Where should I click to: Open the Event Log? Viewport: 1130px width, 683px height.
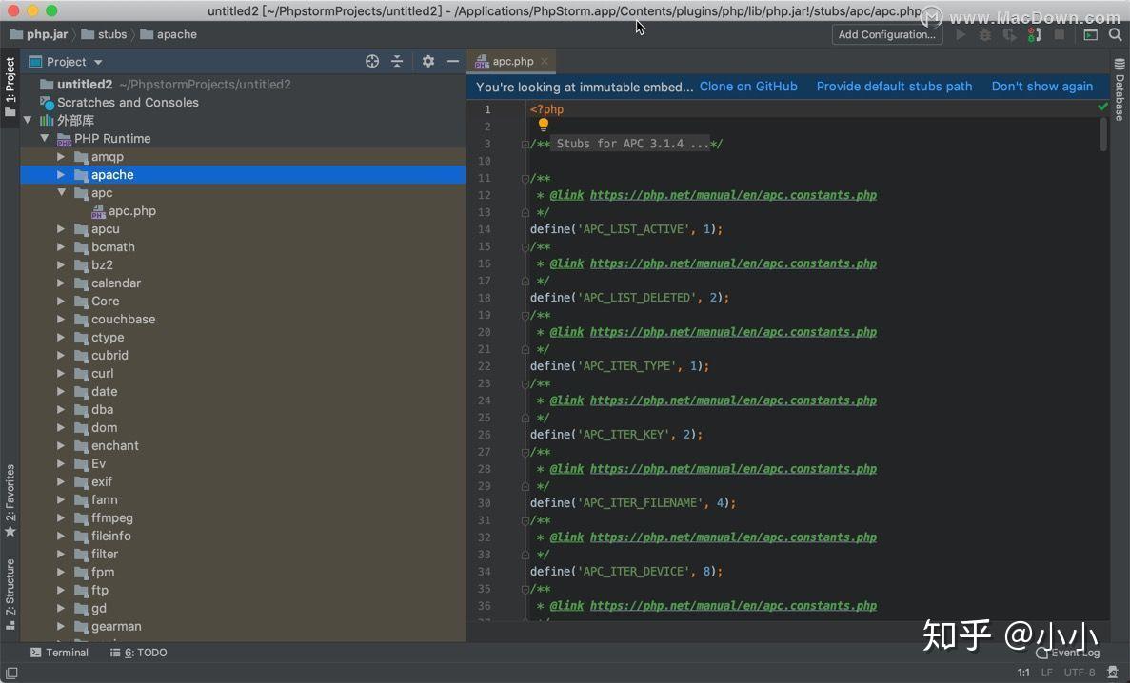tap(1068, 653)
